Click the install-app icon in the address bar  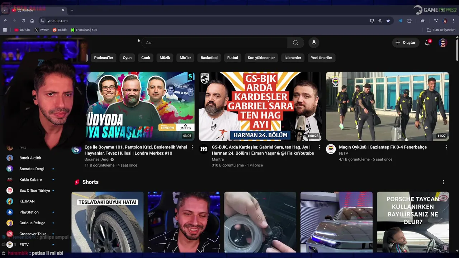coord(372,21)
